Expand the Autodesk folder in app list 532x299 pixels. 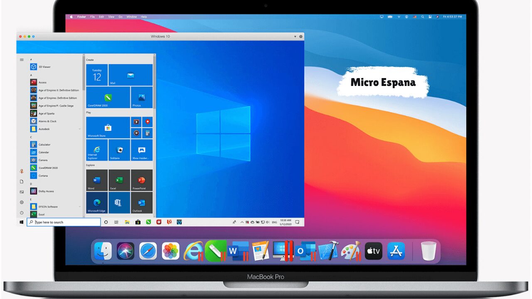click(x=80, y=129)
